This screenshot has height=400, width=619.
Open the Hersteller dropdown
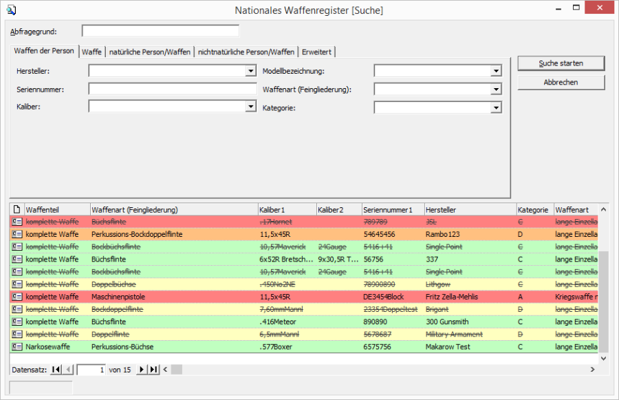[251, 71]
